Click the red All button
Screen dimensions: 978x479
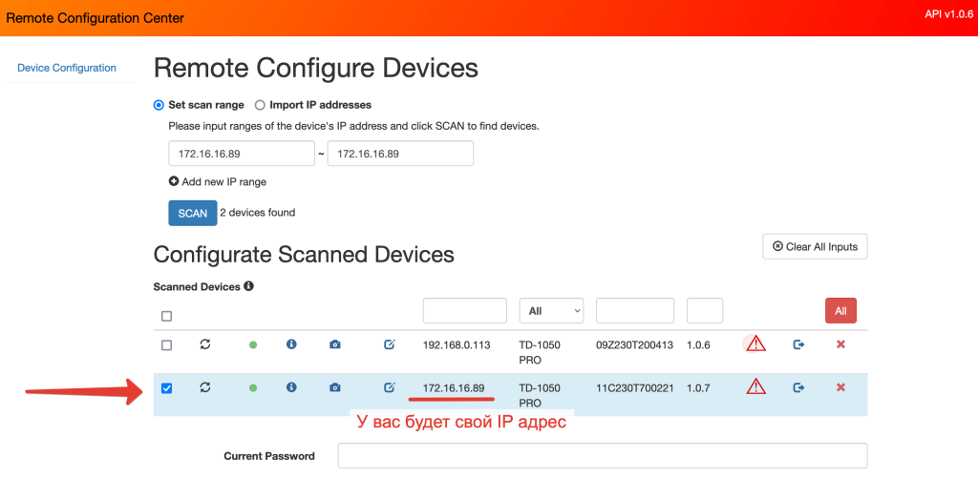point(840,311)
